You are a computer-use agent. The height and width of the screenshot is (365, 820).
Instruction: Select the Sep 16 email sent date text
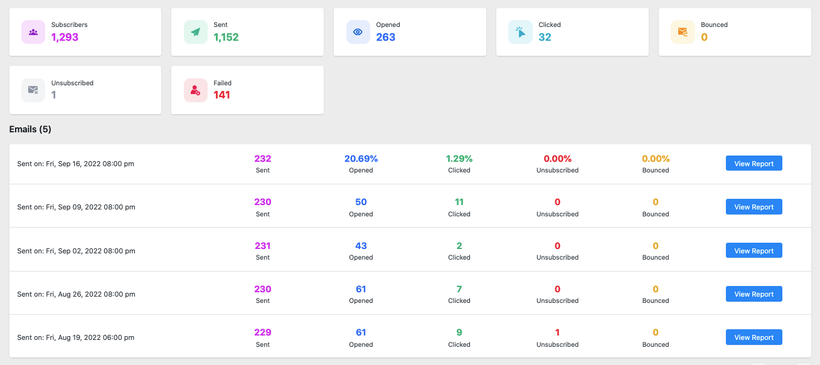(76, 164)
